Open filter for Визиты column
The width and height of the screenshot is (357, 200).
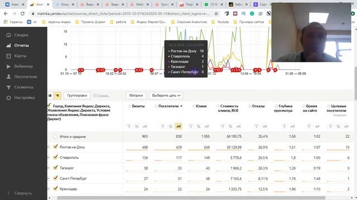pyautogui.click(x=129, y=126)
